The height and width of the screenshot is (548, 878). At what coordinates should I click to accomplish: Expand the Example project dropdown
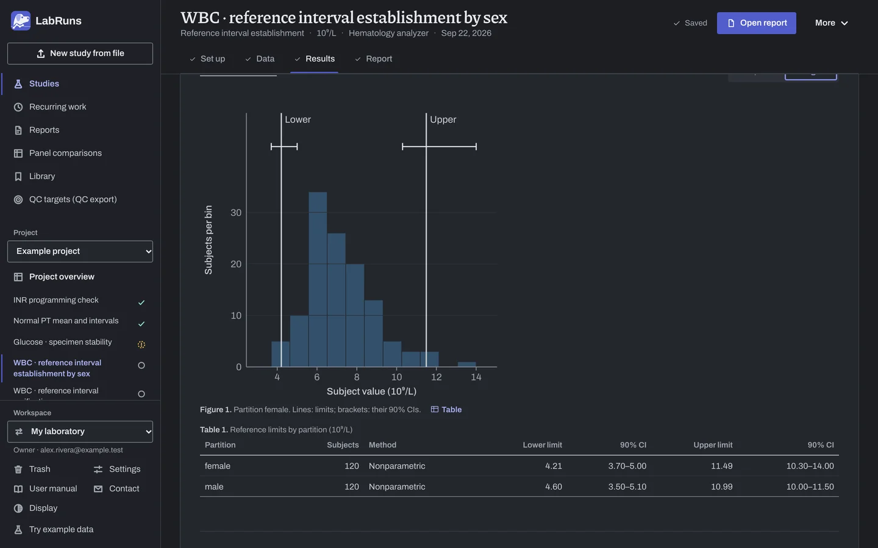point(80,251)
